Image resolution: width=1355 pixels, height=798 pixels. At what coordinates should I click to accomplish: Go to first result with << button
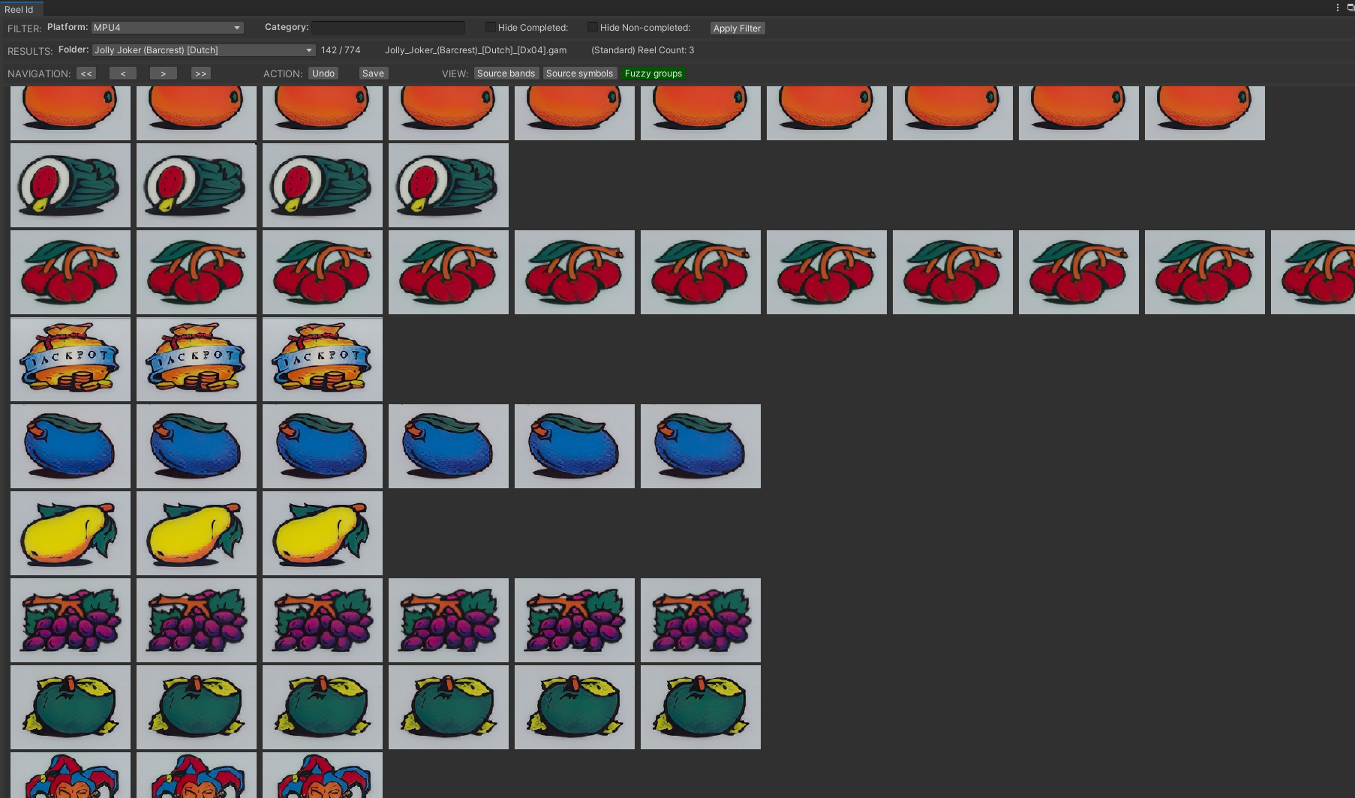pyautogui.click(x=86, y=73)
